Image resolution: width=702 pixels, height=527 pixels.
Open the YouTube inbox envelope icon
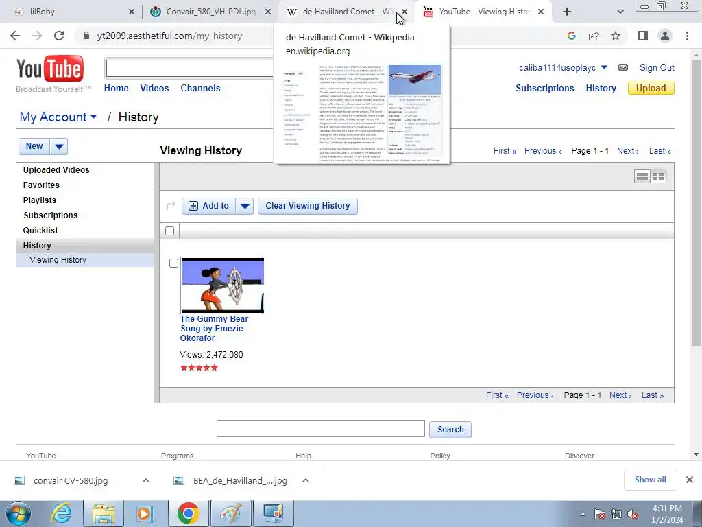(622, 67)
